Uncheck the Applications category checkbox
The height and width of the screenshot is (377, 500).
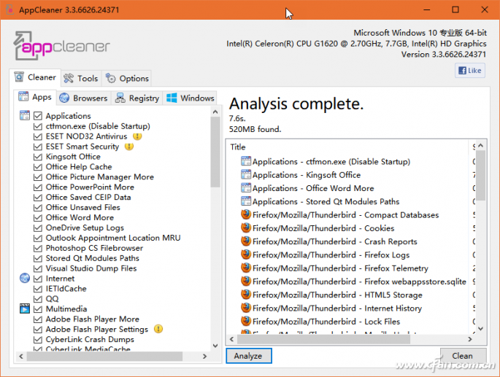pyautogui.click(x=38, y=116)
